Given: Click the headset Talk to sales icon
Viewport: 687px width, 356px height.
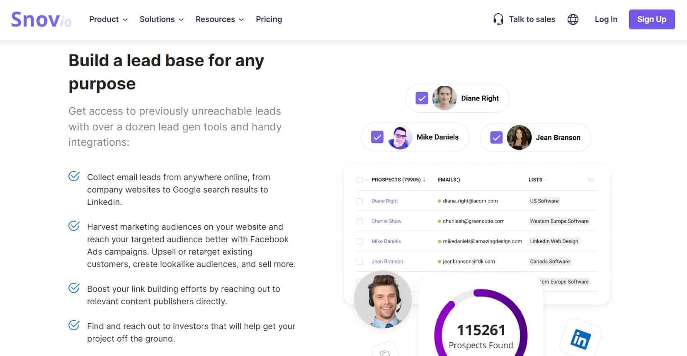Looking at the screenshot, I should click(498, 19).
